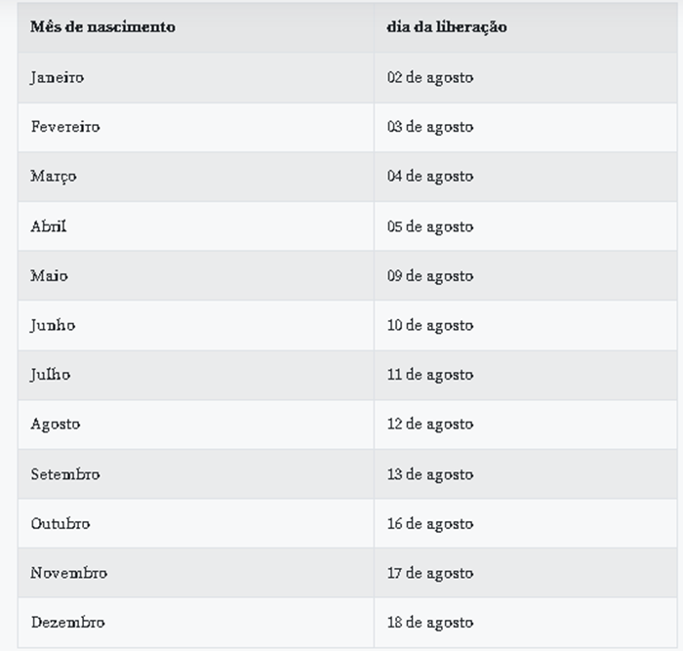Select the '17 de agosto' Novembro date
683x651 pixels.
pos(429,573)
